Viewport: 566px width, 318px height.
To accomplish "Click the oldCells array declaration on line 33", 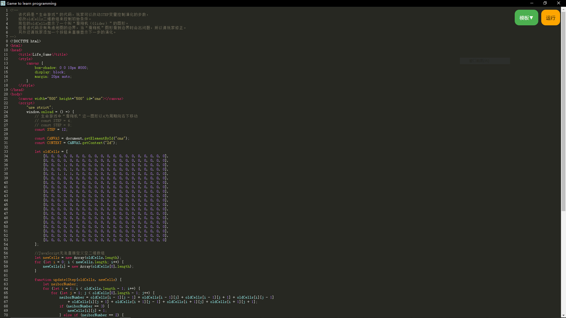I will click(52, 151).
